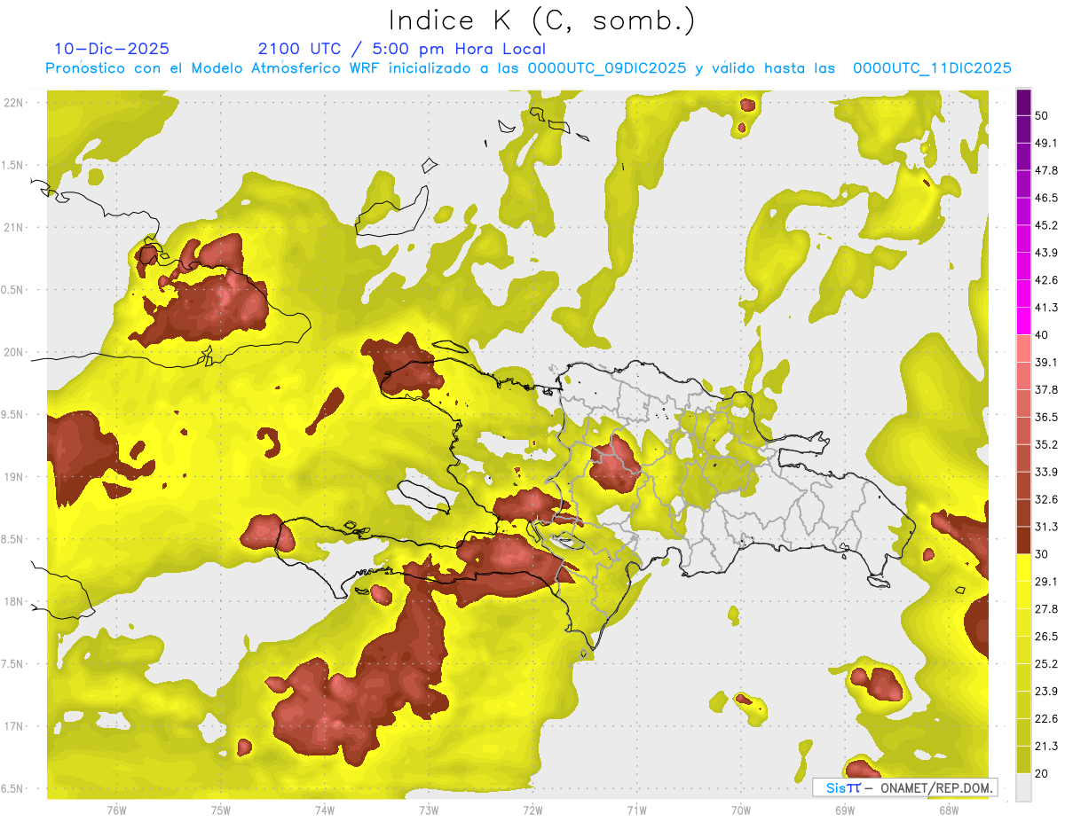Click the '33.9' color bar value
The width and height of the screenshot is (1065, 822).
[x=1046, y=472]
